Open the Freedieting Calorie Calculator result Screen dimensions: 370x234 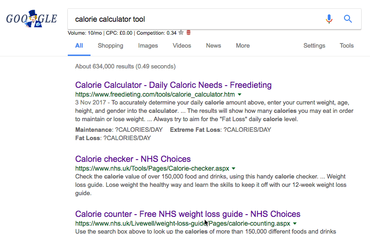(173, 85)
